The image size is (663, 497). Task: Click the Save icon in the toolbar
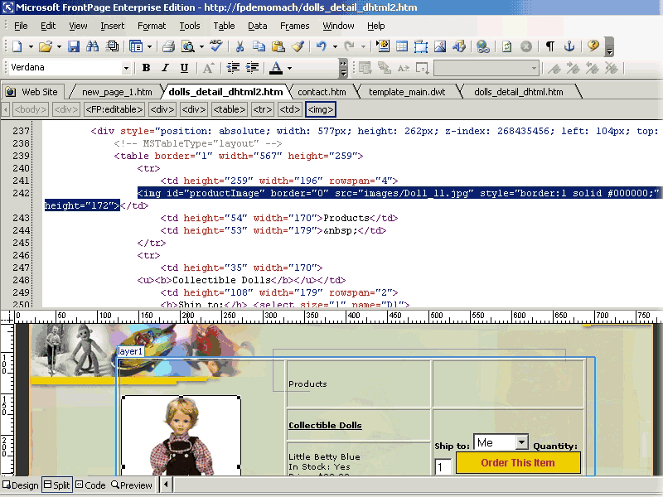click(x=74, y=46)
